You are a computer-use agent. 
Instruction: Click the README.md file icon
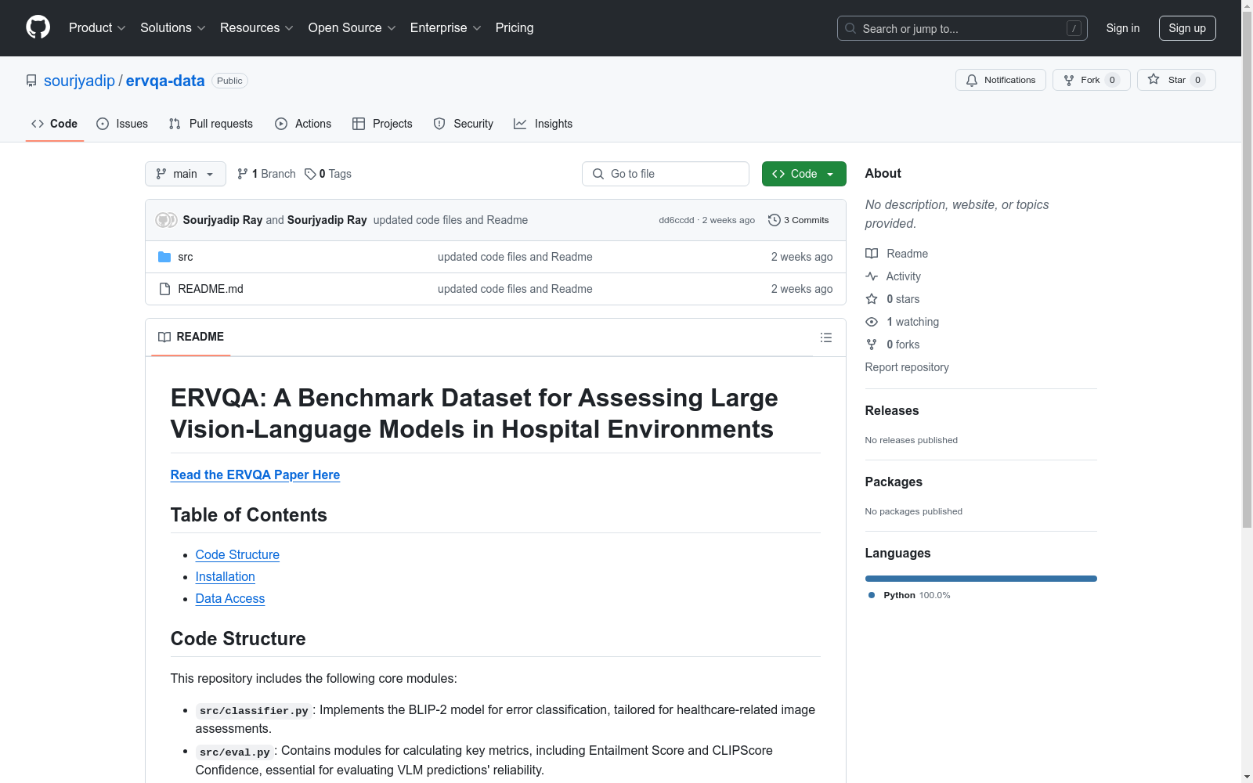[x=164, y=289]
